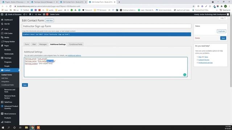
Task: Open the Support forums link
Action: 204,60
